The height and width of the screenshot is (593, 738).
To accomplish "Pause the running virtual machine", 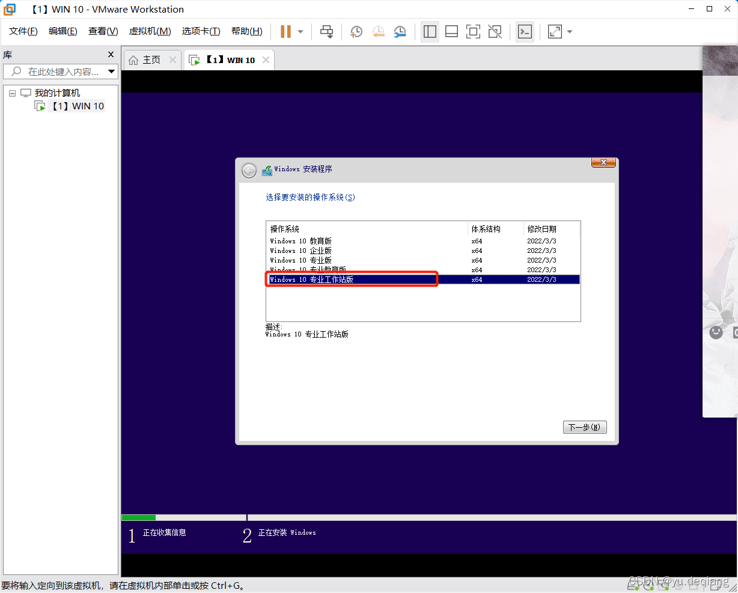I will pos(285,31).
